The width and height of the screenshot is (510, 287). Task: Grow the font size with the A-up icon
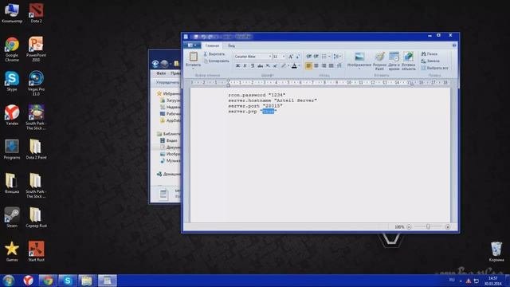click(x=291, y=57)
